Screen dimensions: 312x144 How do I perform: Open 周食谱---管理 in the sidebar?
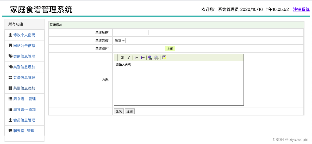point(24,99)
